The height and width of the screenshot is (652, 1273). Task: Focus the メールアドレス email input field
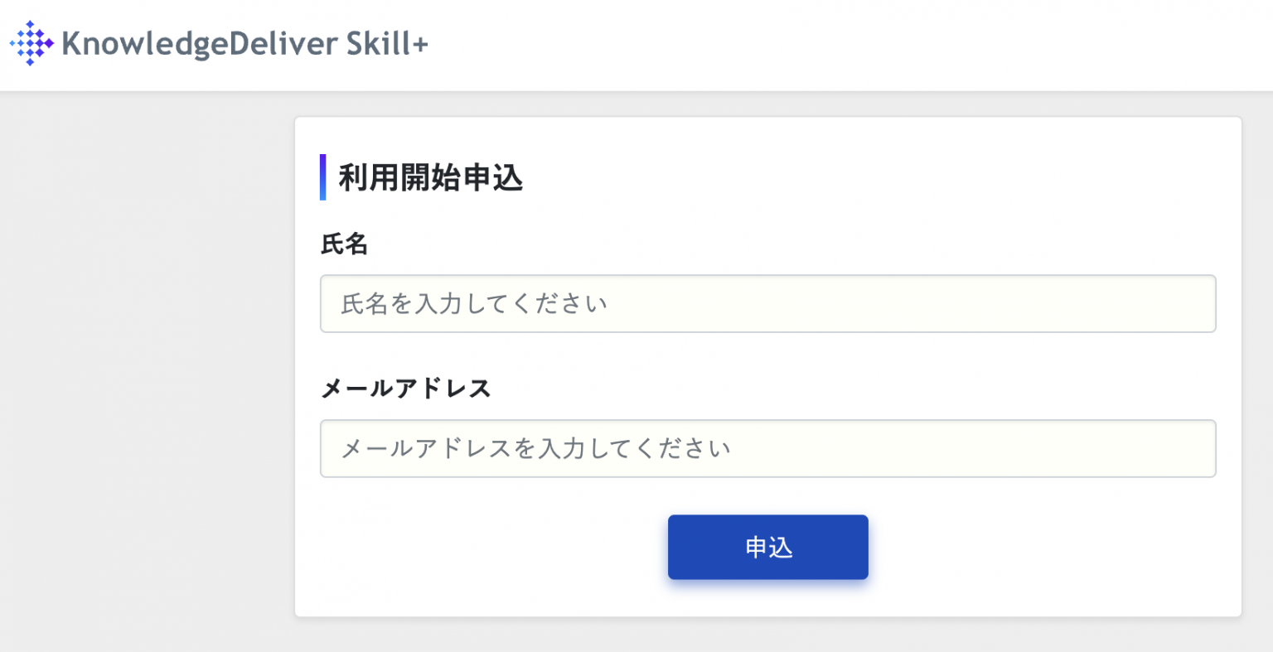(767, 448)
